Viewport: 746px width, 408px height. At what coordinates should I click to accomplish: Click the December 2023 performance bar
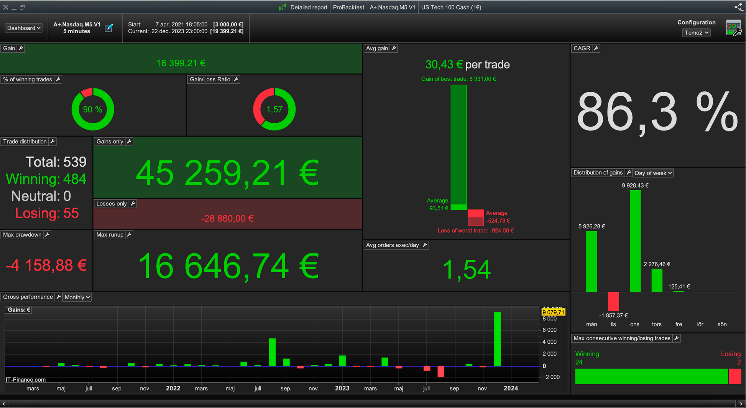click(x=498, y=339)
